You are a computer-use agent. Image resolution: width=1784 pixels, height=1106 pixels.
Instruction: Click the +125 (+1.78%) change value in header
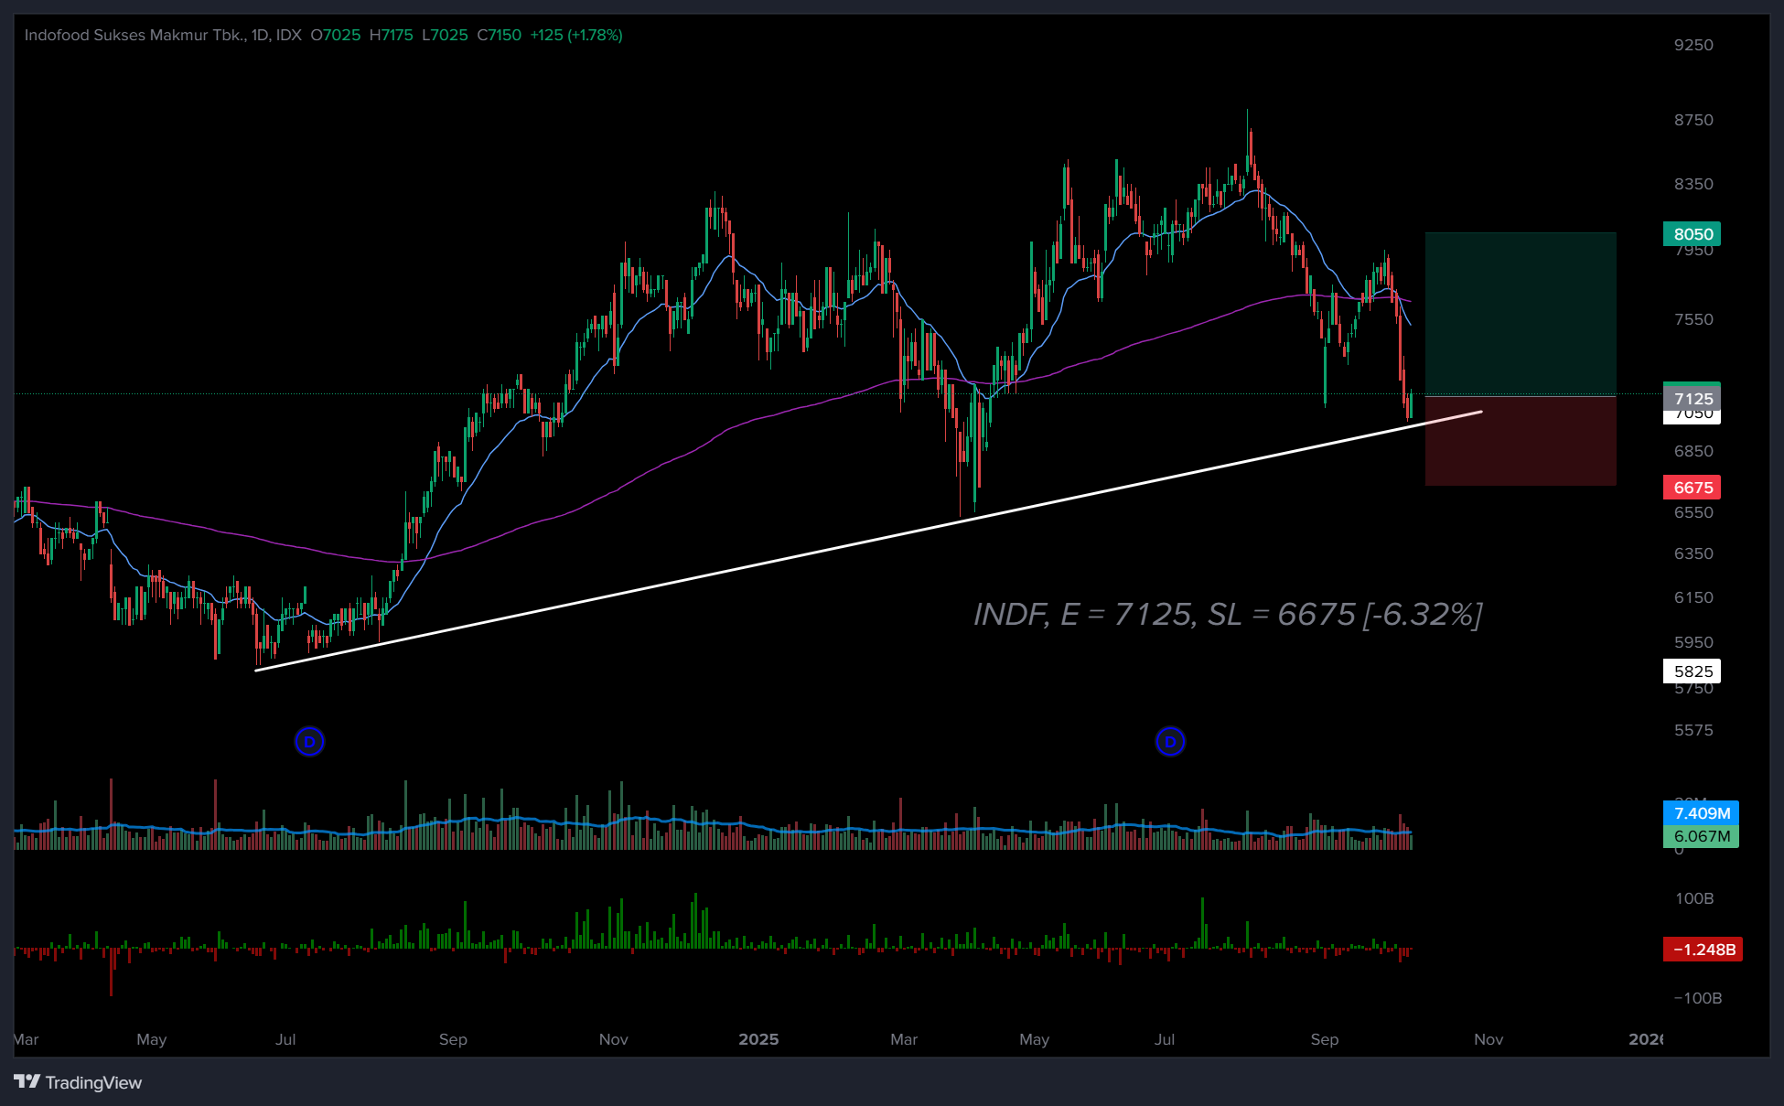point(576,35)
